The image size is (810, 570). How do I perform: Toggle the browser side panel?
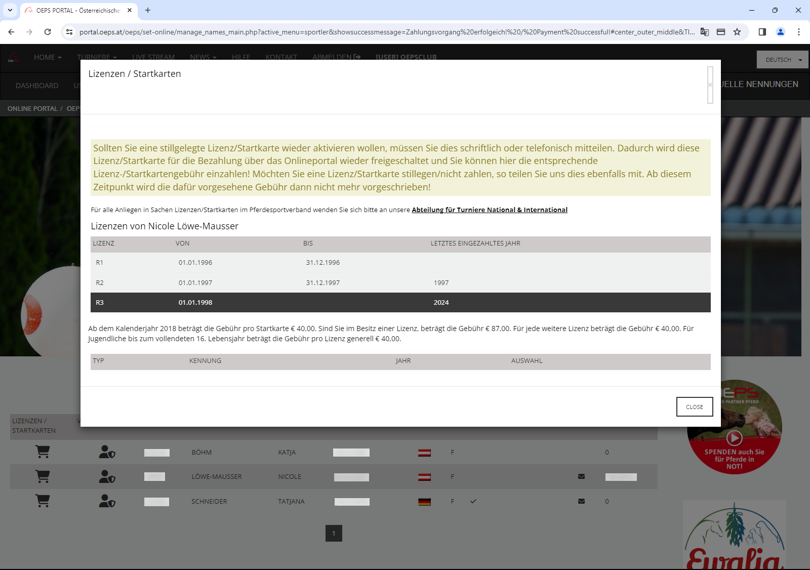click(762, 32)
